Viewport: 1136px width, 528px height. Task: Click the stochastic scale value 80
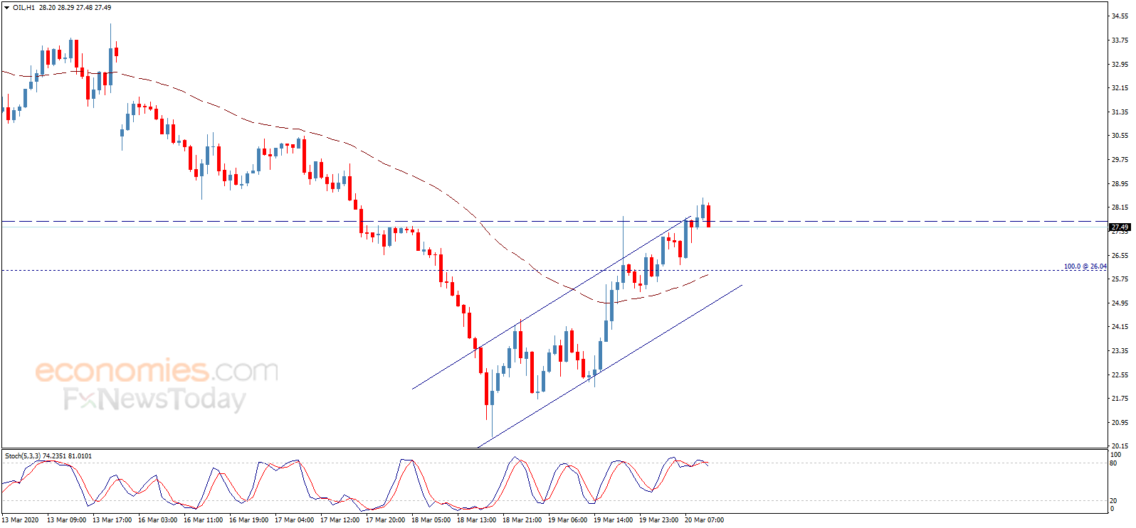[x=1114, y=463]
